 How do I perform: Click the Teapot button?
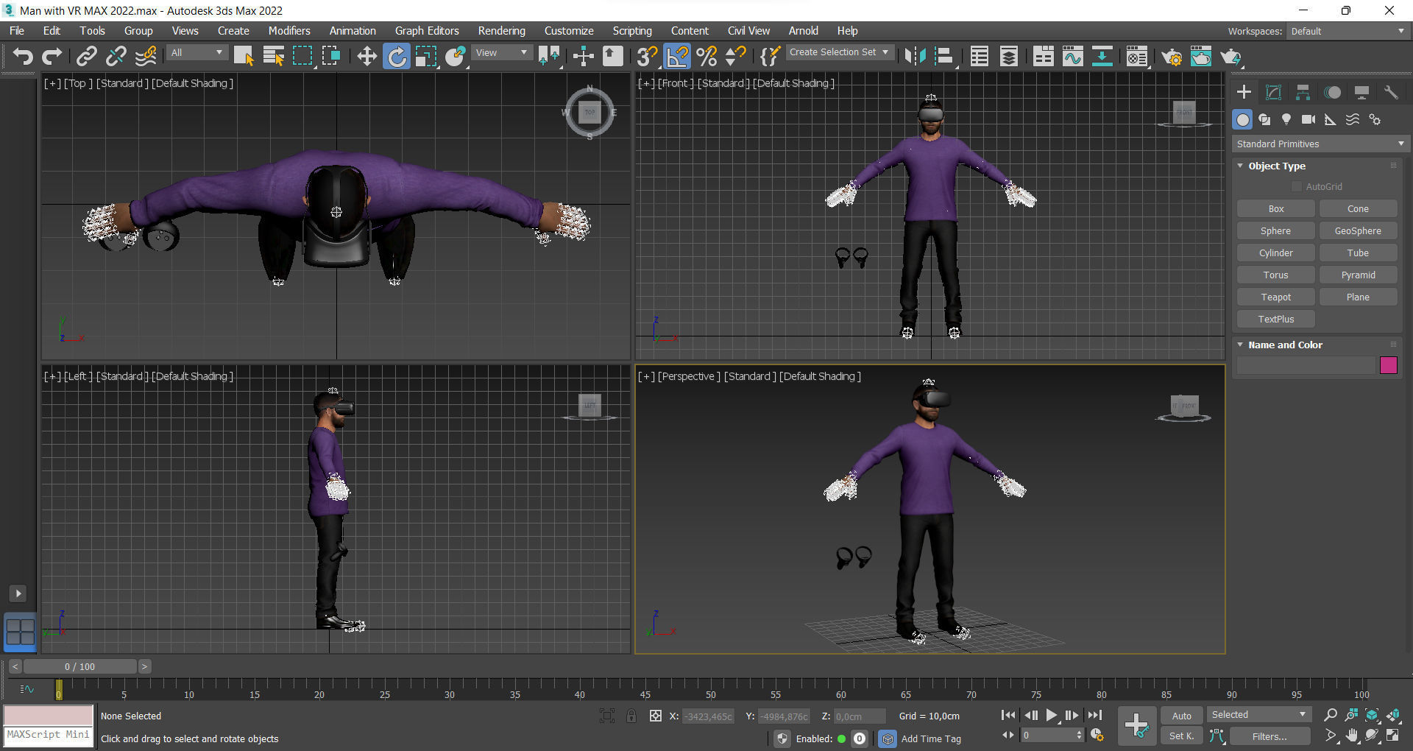[x=1276, y=297]
